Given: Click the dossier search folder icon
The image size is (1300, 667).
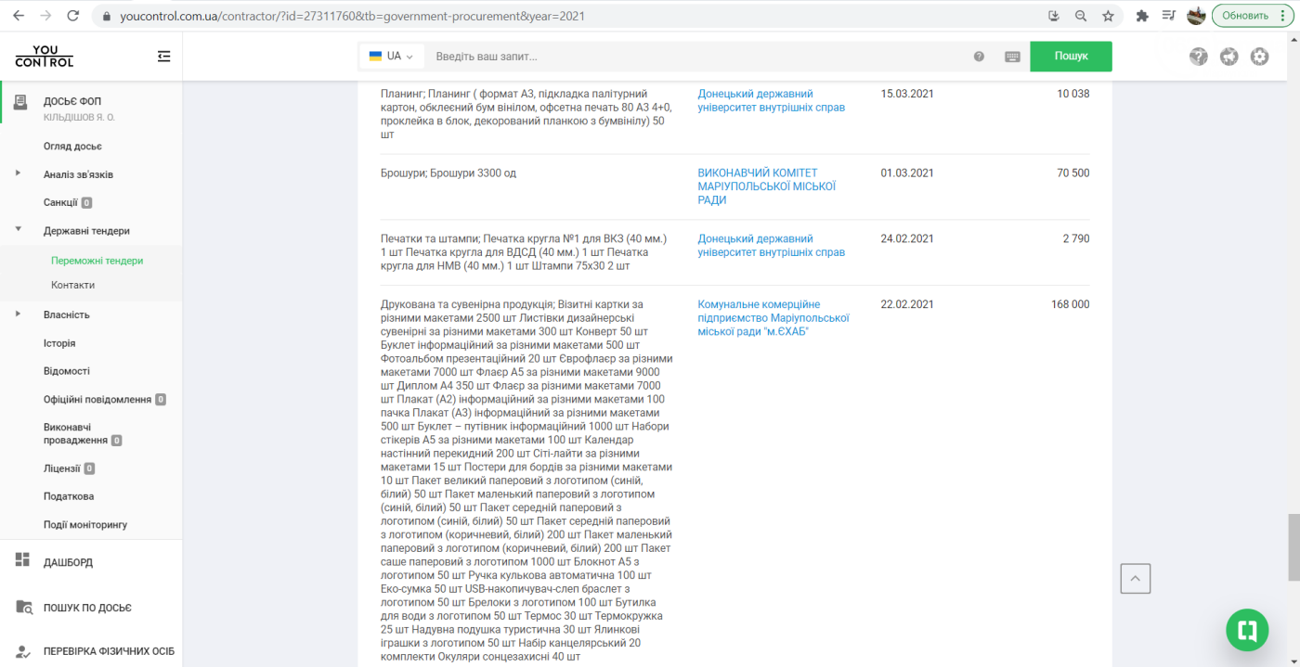Looking at the screenshot, I should (24, 607).
